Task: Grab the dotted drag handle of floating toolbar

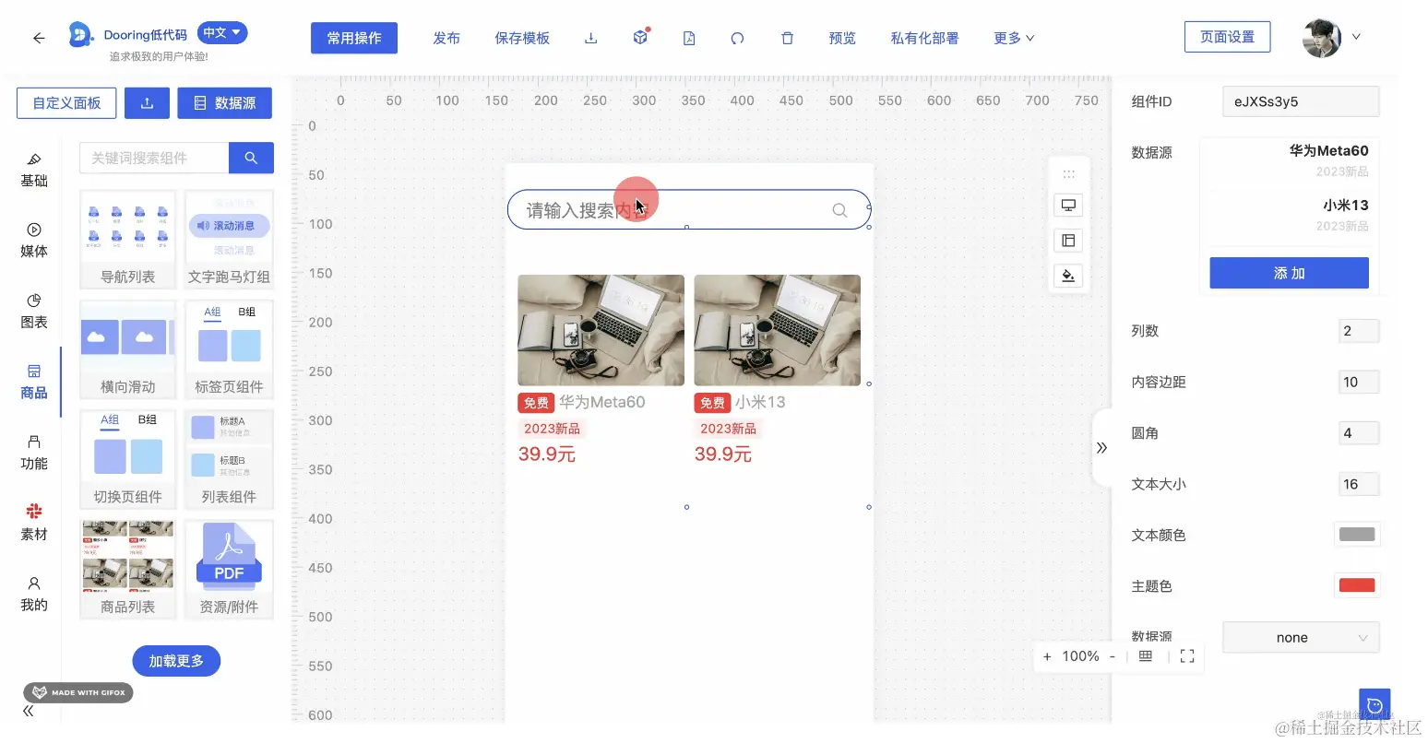Action: [x=1068, y=173]
